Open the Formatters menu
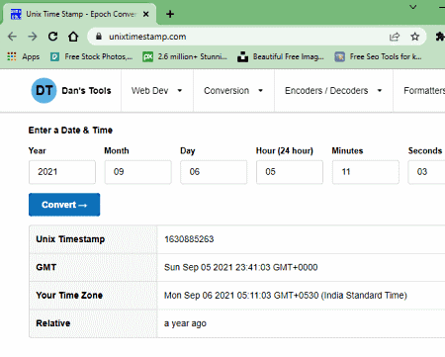 click(424, 91)
